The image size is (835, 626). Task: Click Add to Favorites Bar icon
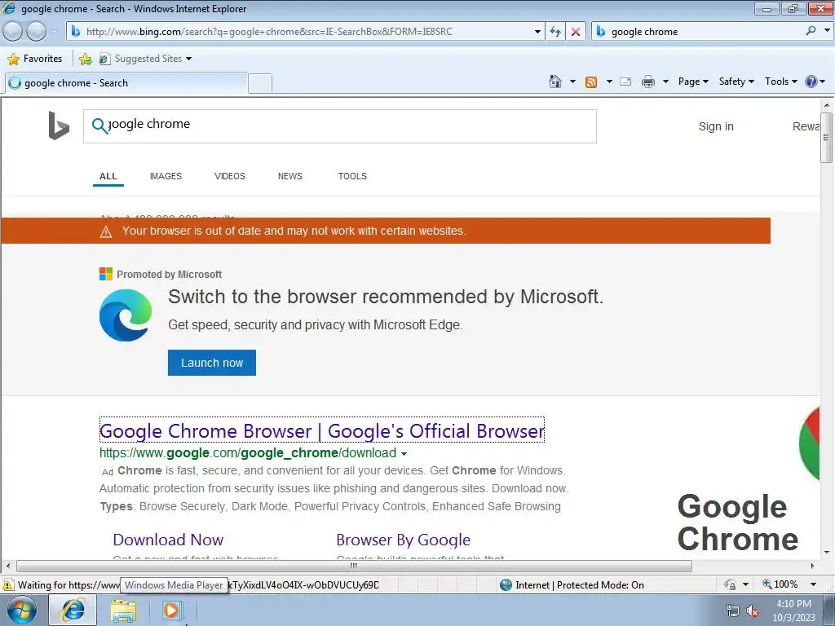(x=85, y=59)
